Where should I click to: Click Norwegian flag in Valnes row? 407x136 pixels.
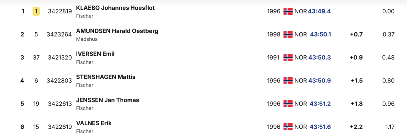point(288,127)
